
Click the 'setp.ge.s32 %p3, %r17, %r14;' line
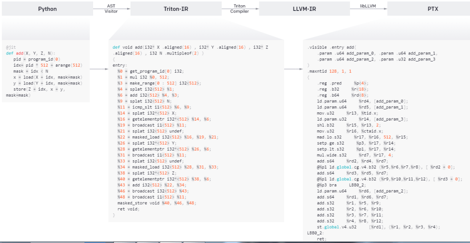point(356,143)
